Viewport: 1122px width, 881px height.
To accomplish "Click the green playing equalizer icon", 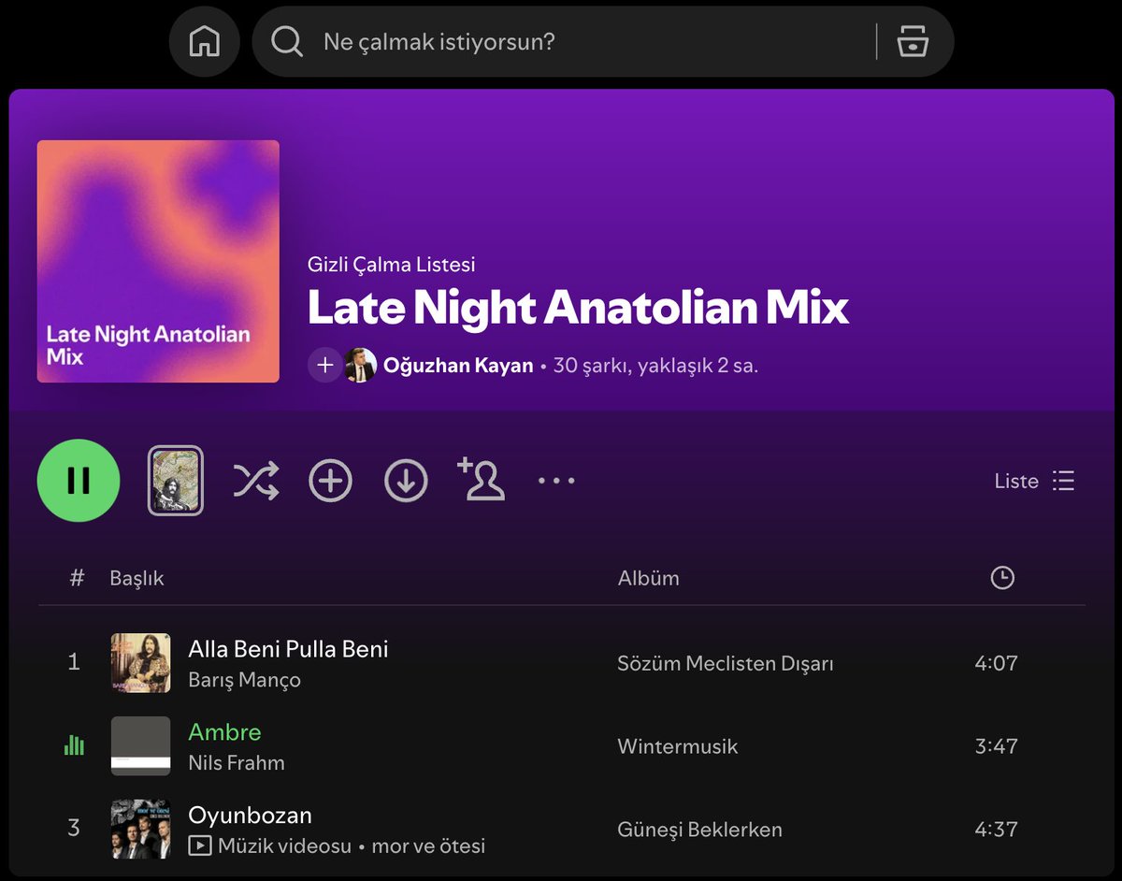I will point(74,744).
